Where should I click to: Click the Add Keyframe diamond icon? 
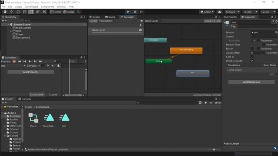48,65
